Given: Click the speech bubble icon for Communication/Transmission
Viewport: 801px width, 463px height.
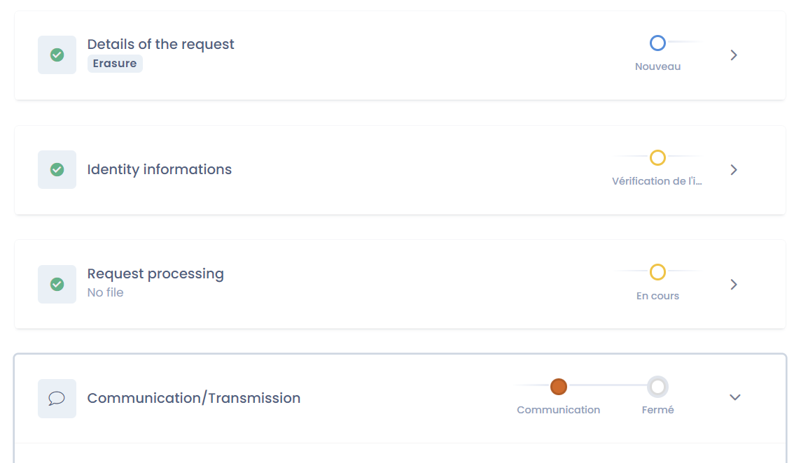Looking at the screenshot, I should click(57, 398).
